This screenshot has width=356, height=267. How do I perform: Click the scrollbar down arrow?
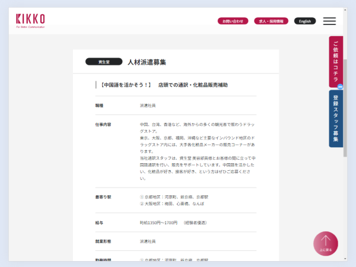[x=345, y=259]
